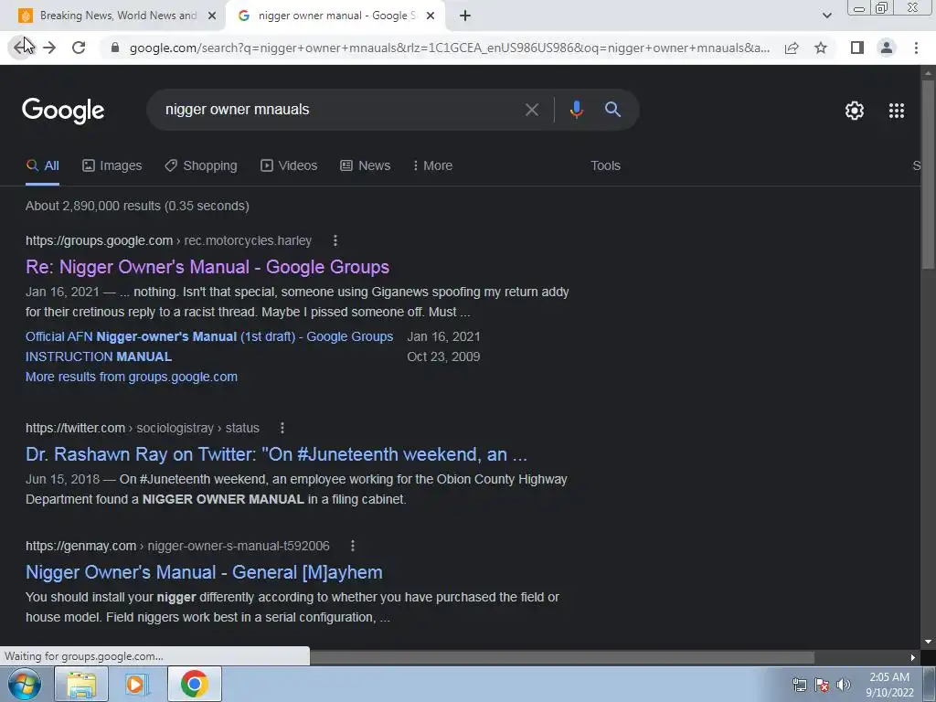Open the Official AFN 1st draft link
The width and height of the screenshot is (936, 702).
tap(209, 336)
